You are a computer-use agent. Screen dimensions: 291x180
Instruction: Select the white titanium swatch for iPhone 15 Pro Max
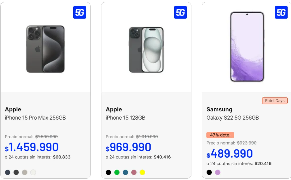(33, 172)
